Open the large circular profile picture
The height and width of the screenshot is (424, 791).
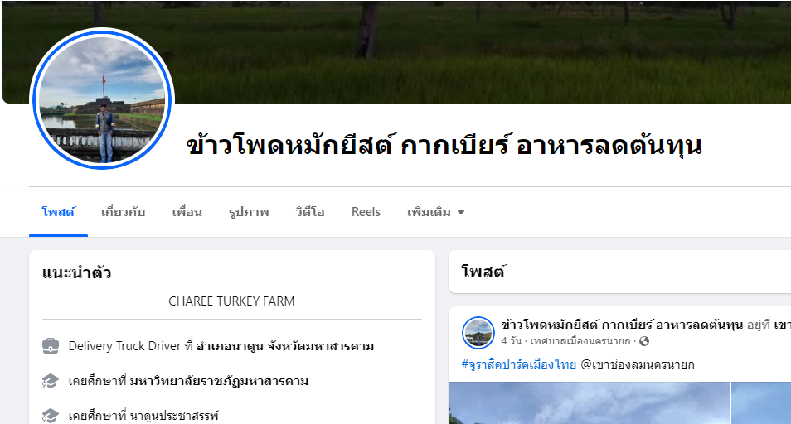[x=102, y=99]
